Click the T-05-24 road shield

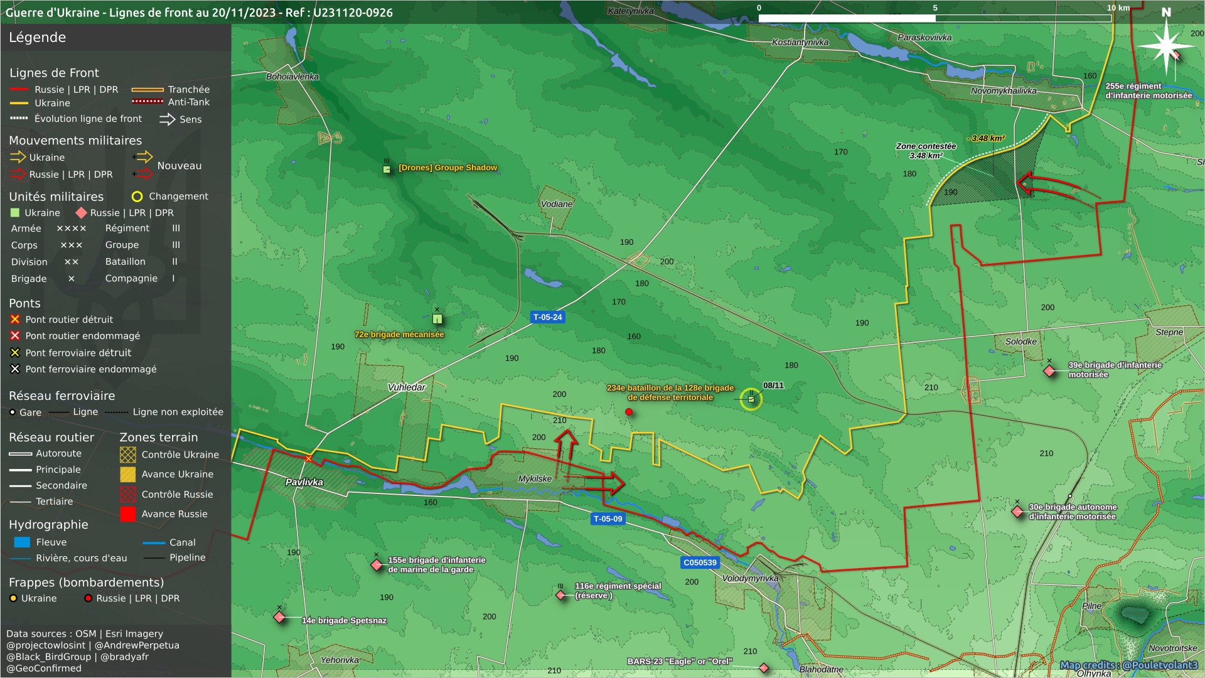(547, 317)
